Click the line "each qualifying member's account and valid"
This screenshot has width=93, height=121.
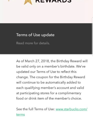(50, 88)
